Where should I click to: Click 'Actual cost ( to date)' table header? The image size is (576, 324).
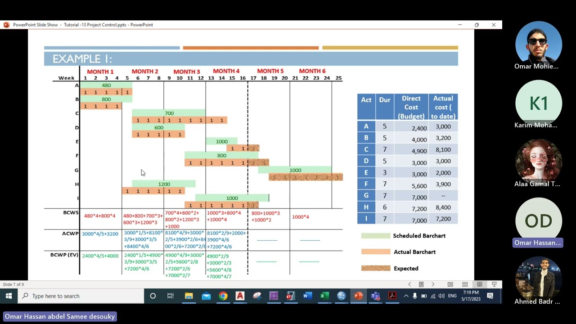(x=443, y=107)
